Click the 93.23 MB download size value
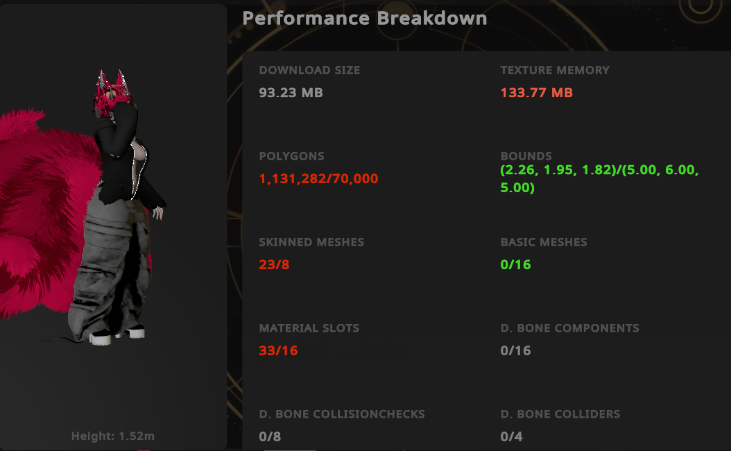 click(291, 92)
